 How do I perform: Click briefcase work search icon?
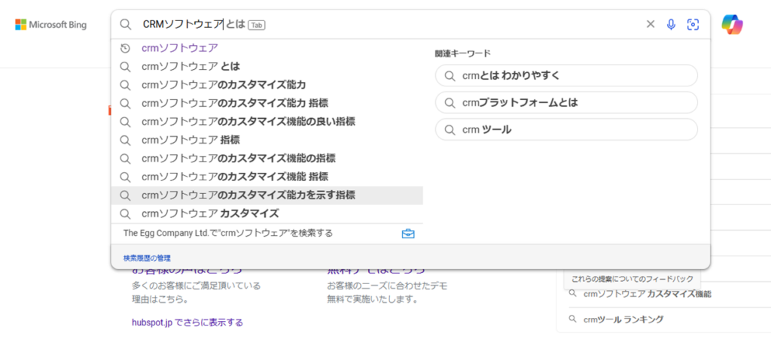tap(408, 234)
